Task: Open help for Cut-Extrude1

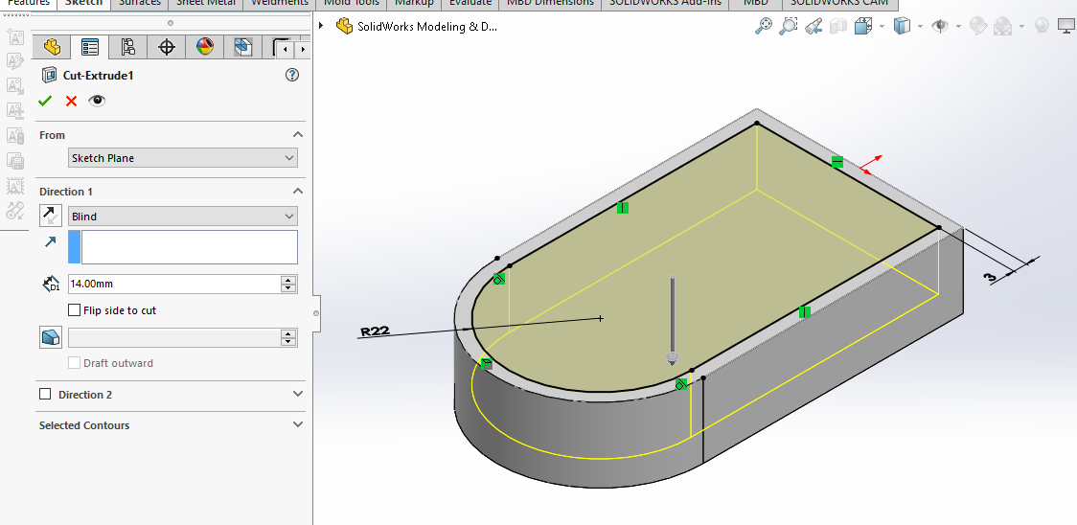Action: 293,75
